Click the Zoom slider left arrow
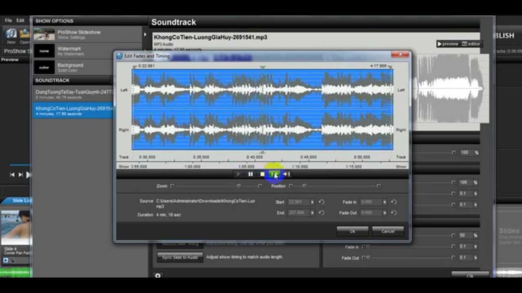 point(172,186)
